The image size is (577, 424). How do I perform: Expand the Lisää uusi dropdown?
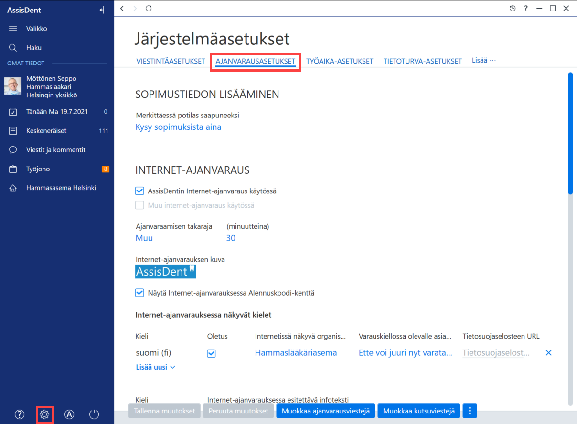(x=156, y=367)
